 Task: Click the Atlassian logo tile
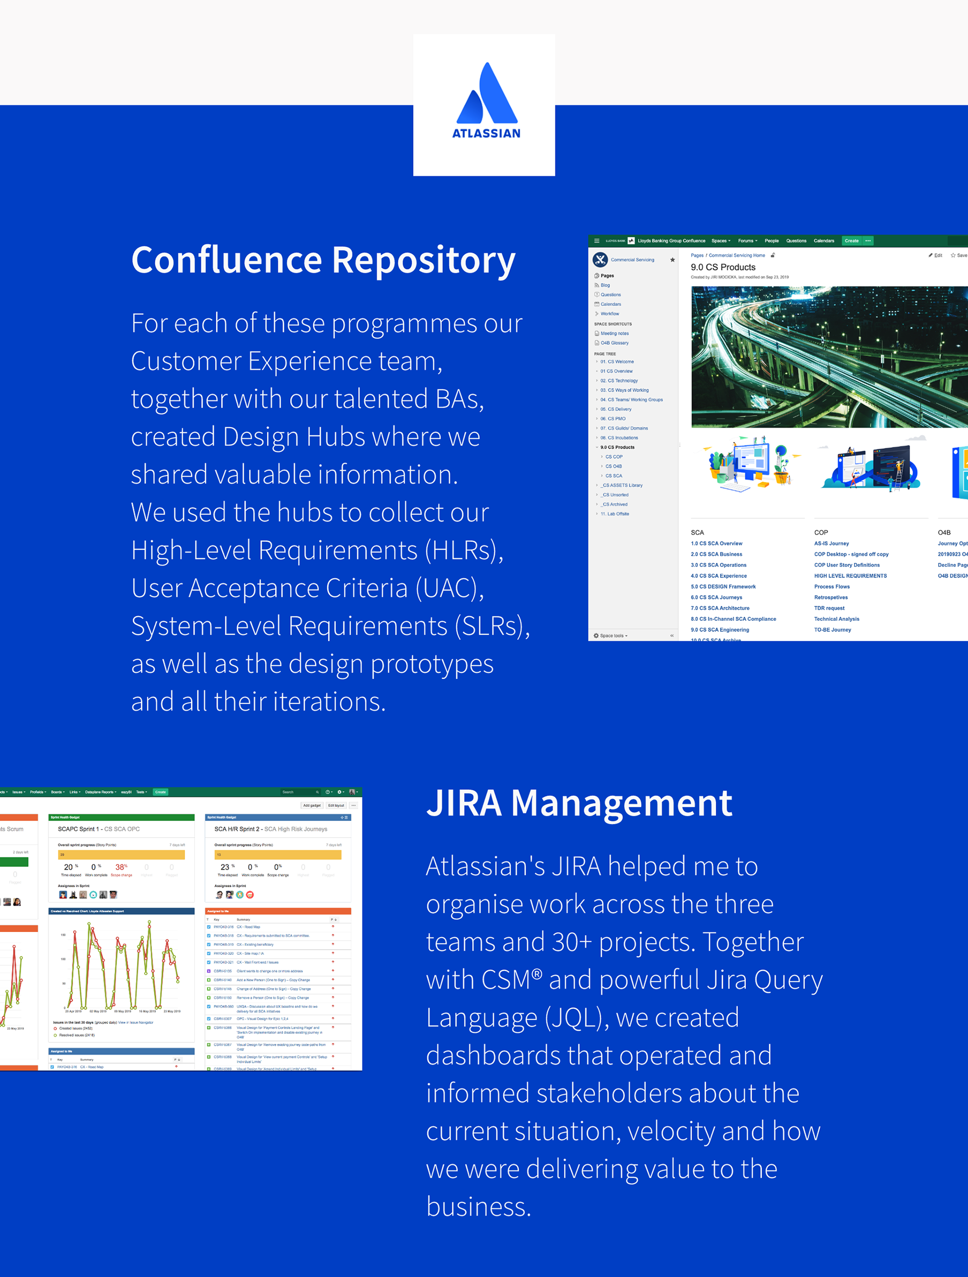point(485,105)
